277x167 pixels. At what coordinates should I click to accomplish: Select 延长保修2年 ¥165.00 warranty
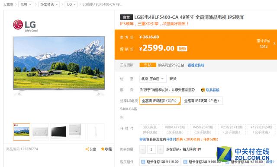tap(202, 162)
